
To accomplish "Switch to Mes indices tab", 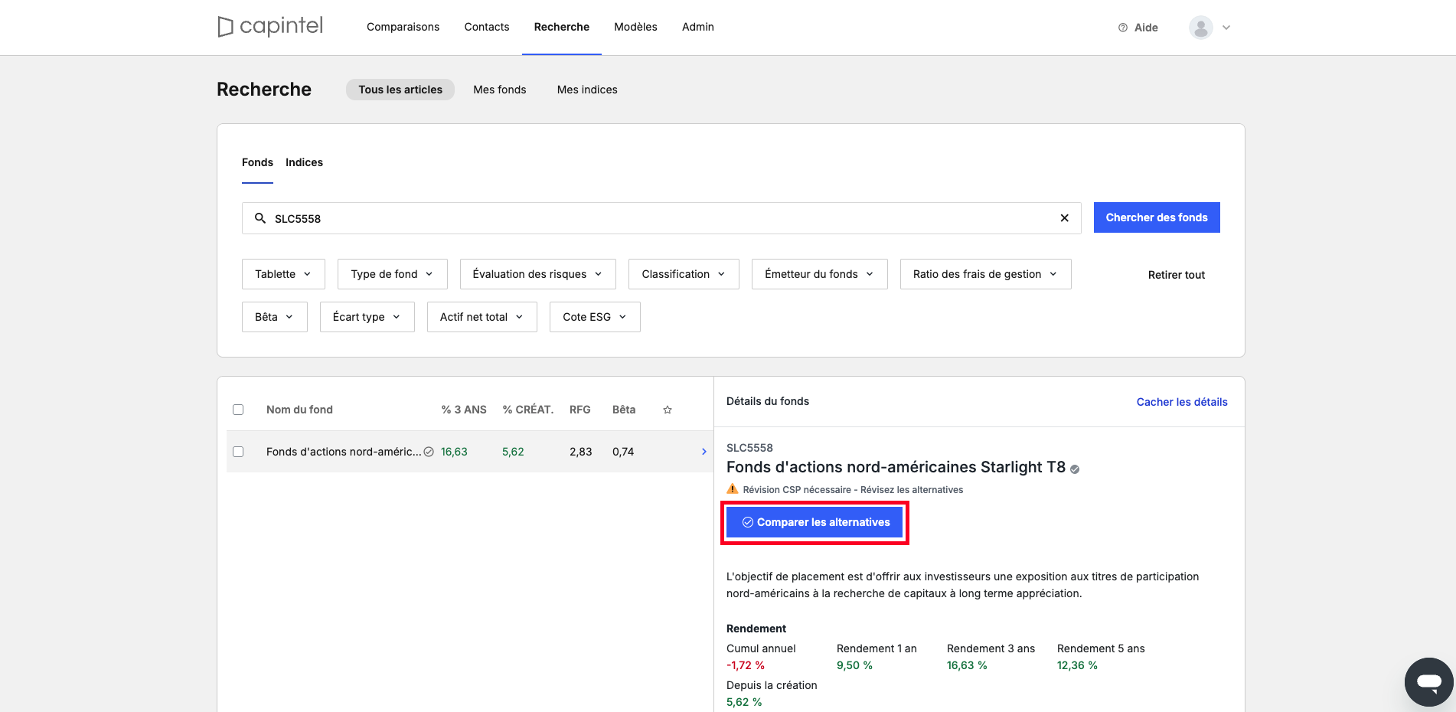I will pos(587,90).
